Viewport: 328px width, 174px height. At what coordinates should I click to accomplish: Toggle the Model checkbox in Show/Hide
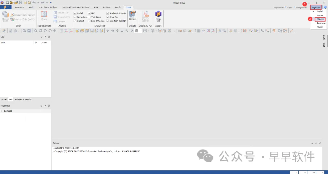(x=75, y=13)
